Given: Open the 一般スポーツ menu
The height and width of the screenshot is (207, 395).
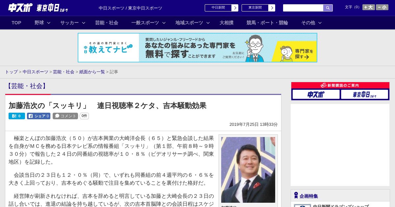Looking at the screenshot, I should coord(145,23).
